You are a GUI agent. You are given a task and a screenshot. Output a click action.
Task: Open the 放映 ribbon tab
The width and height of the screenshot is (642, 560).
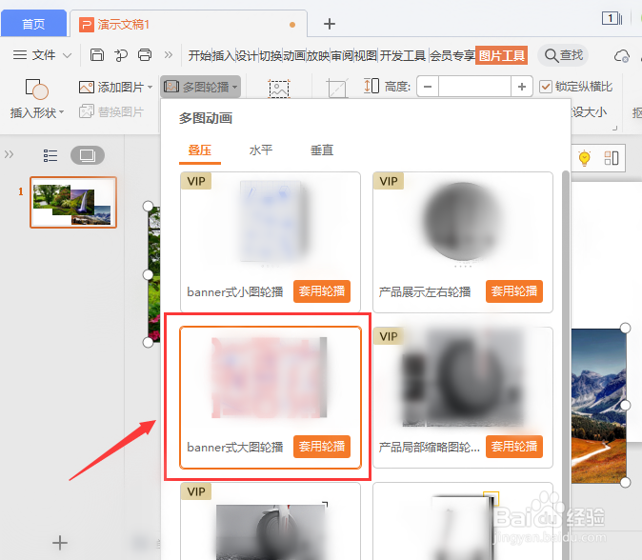pyautogui.click(x=318, y=55)
